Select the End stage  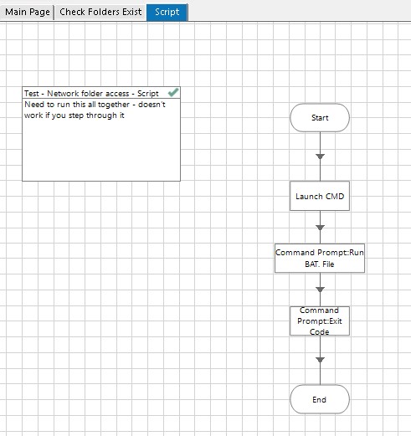pyautogui.click(x=320, y=399)
